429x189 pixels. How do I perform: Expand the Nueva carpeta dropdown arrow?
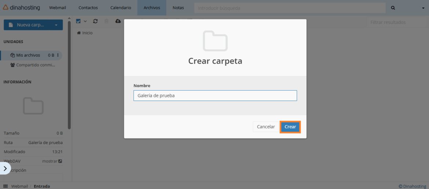coord(56,25)
